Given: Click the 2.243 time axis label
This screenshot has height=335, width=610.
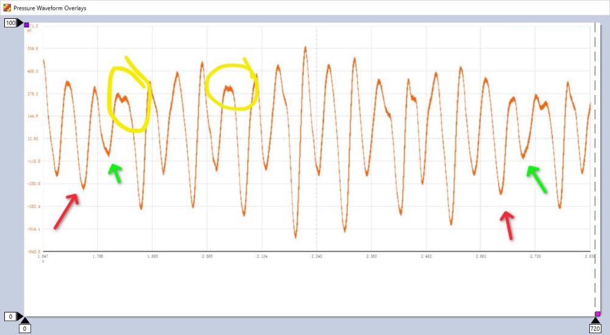Looking at the screenshot, I should pyautogui.click(x=317, y=256).
